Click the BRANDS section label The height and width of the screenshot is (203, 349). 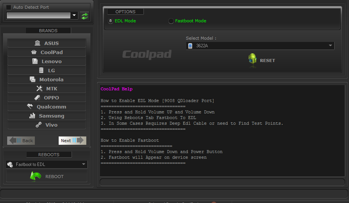(48, 31)
